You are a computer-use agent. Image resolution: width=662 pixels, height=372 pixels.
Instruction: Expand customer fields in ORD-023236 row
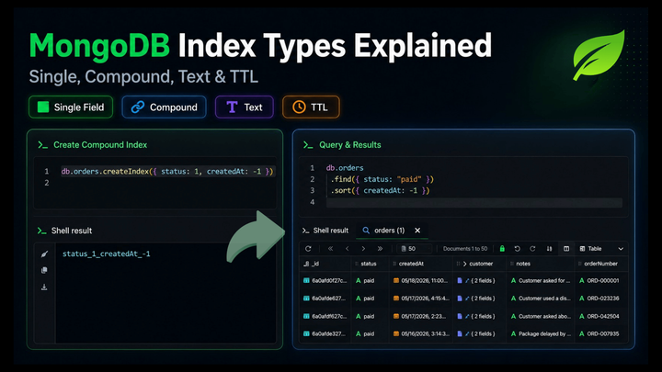coord(467,299)
